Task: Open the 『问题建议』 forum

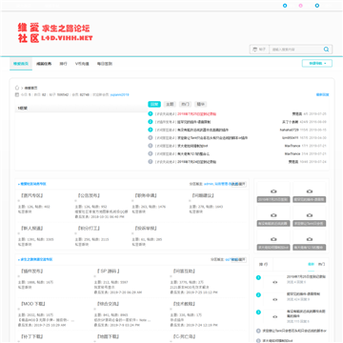Action: (x=203, y=195)
